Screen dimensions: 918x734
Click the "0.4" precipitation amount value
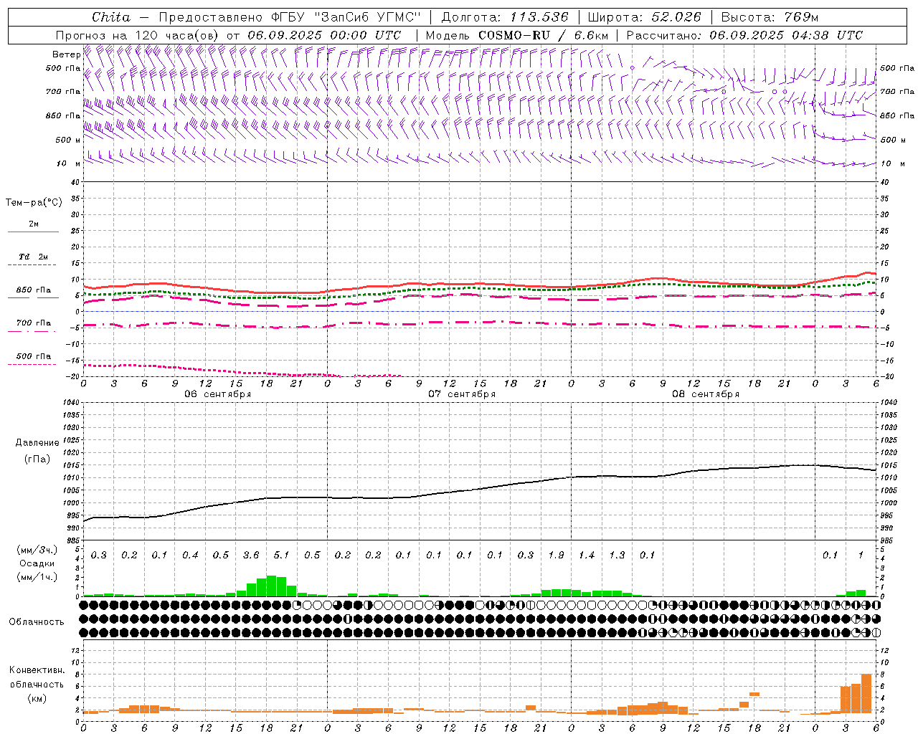(190, 555)
